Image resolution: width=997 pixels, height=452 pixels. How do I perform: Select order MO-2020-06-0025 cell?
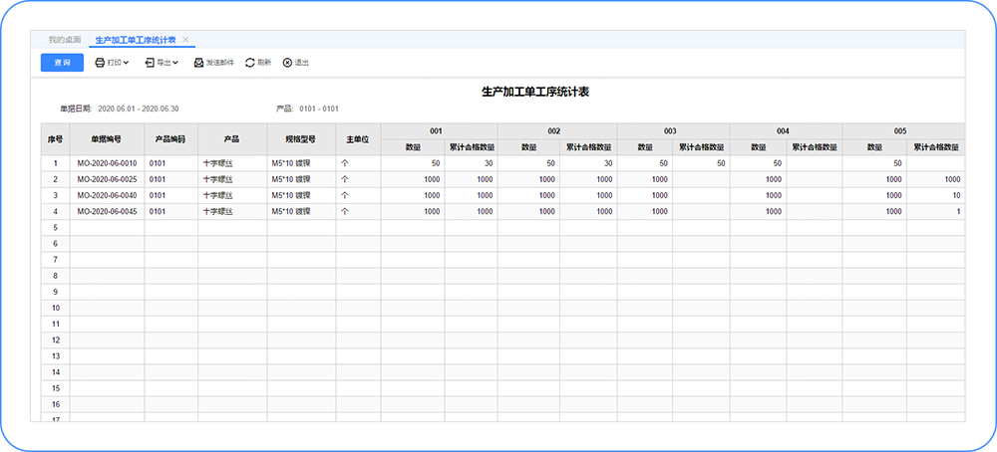click(106, 179)
